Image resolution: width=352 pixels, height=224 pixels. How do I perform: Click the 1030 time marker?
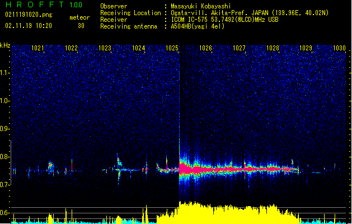[339, 48]
